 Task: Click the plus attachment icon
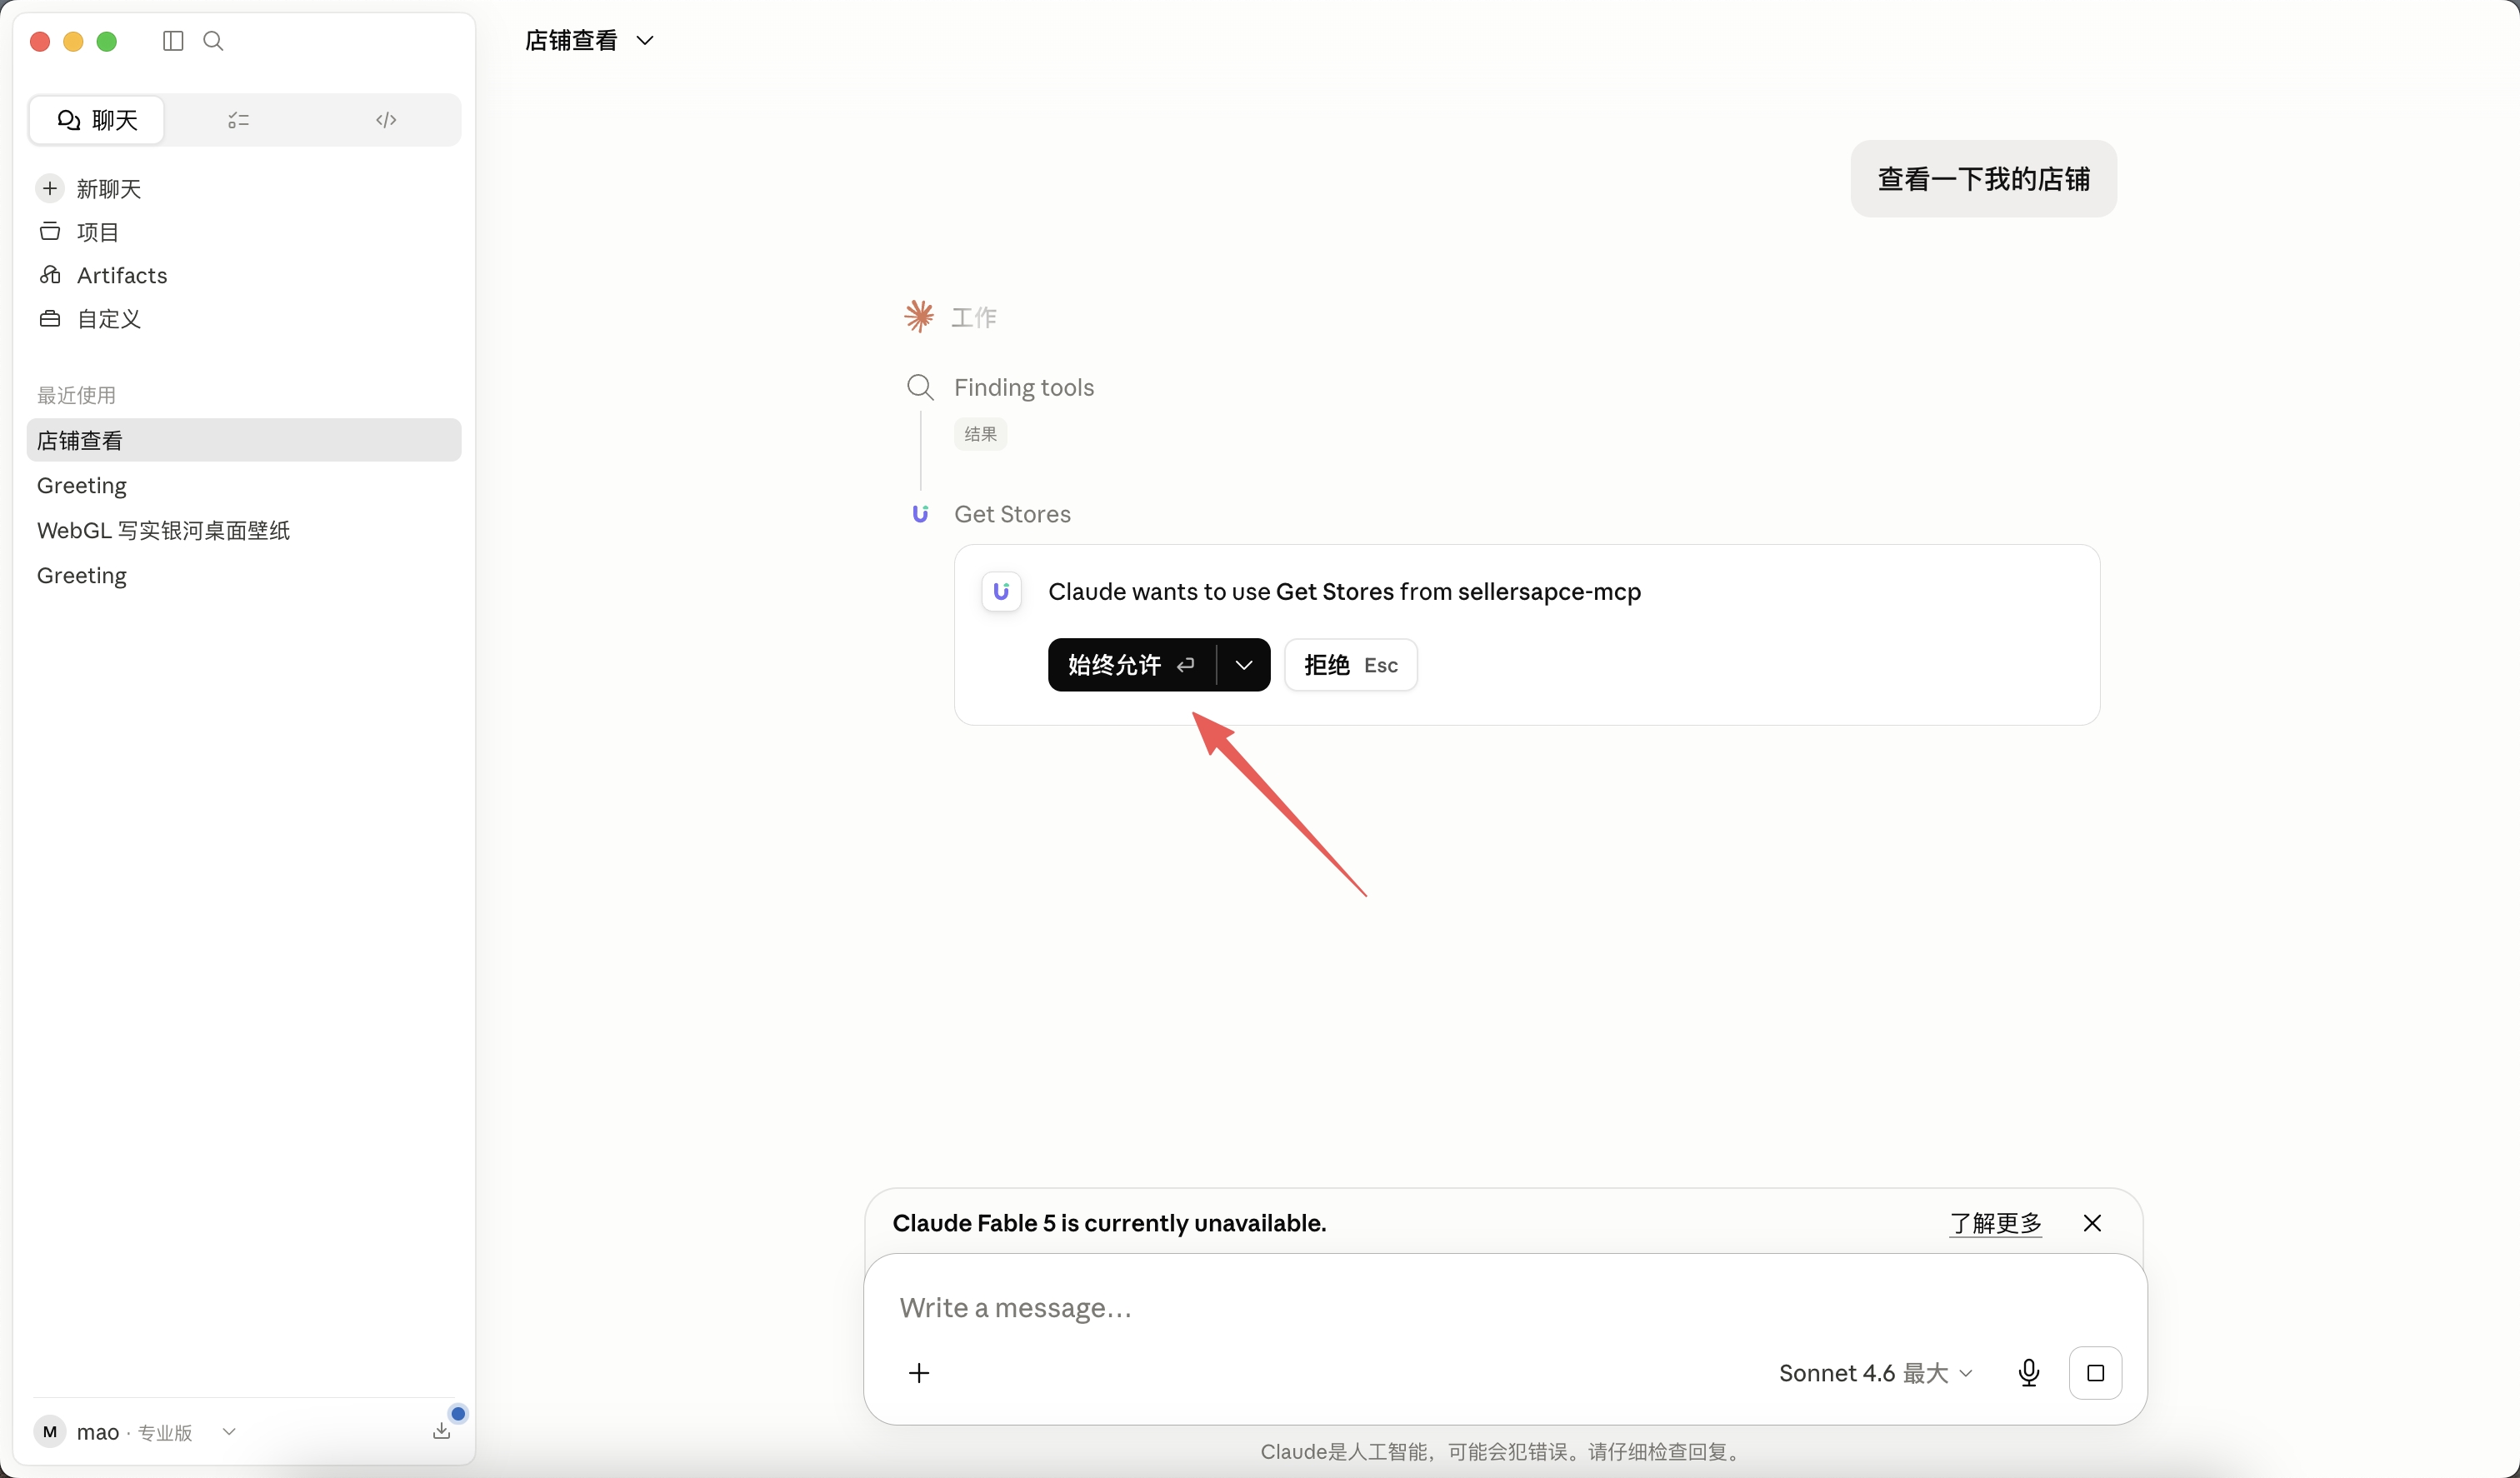919,1373
